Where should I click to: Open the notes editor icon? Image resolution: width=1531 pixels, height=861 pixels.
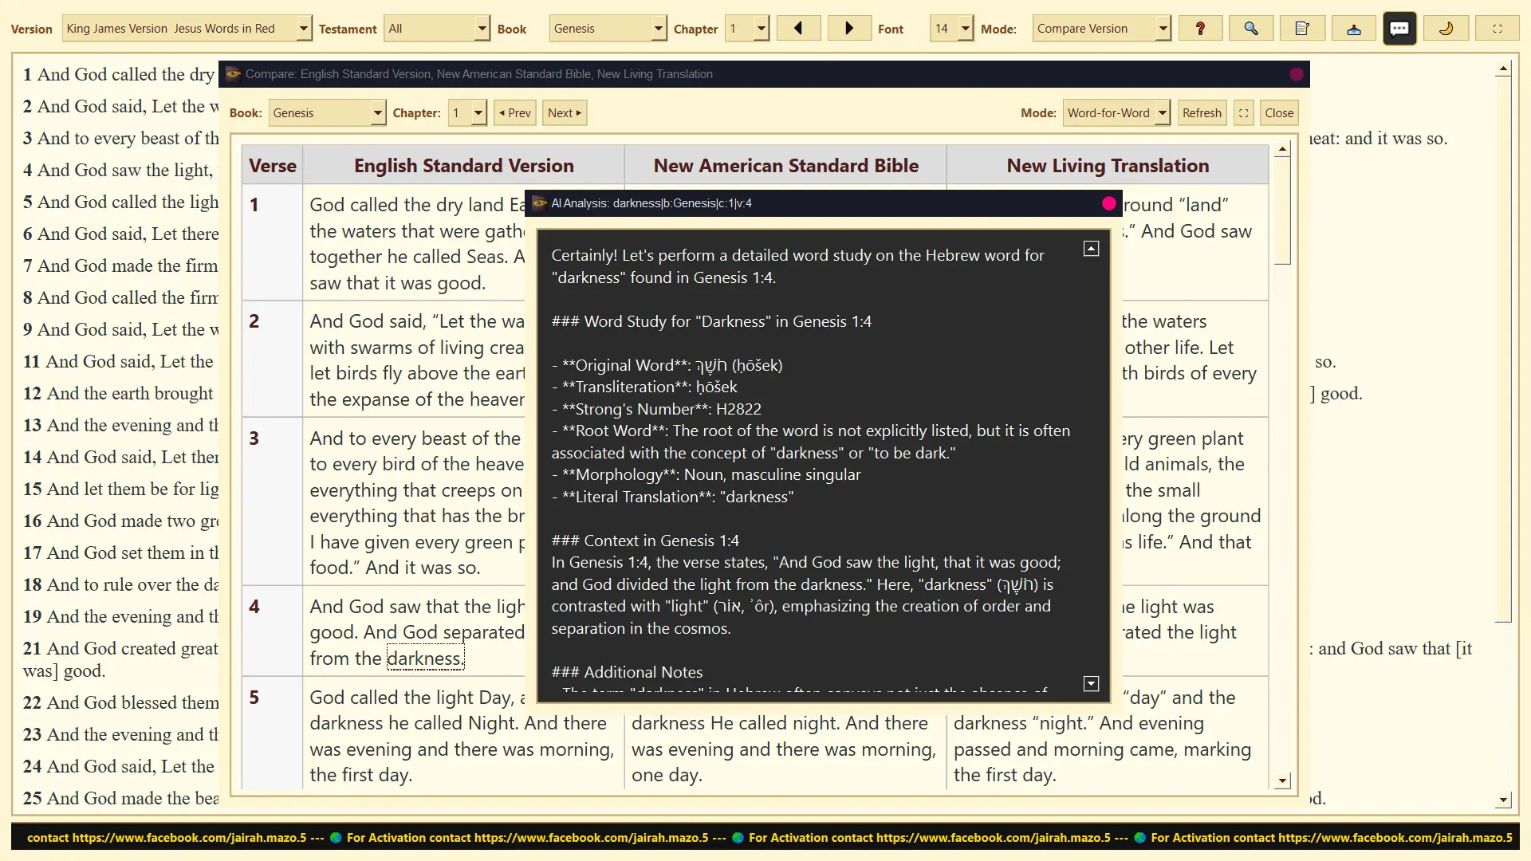(1302, 29)
